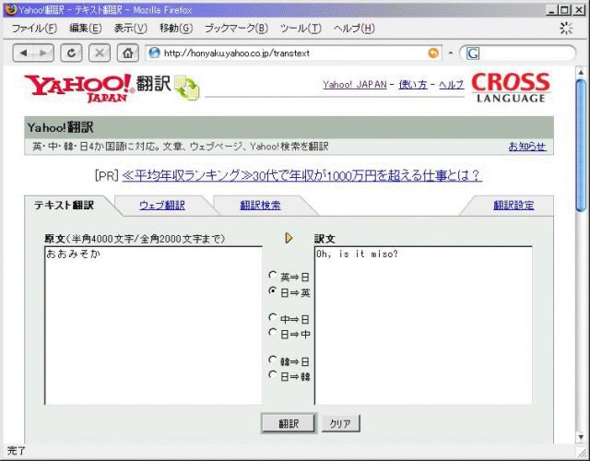This screenshot has height=461, width=590.
Task: Open the ファイル menu
Action: point(34,29)
